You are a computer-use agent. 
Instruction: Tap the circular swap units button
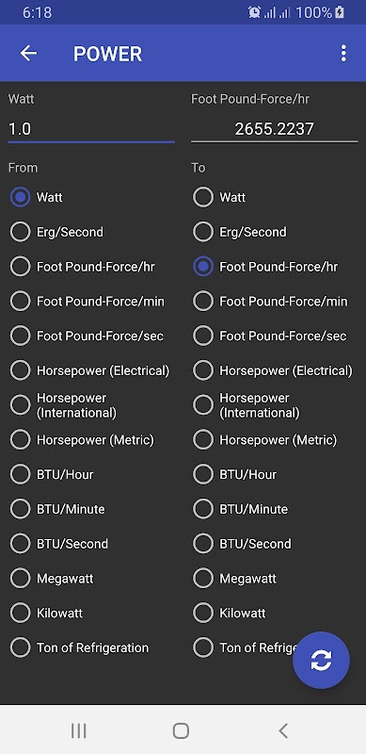tap(321, 660)
